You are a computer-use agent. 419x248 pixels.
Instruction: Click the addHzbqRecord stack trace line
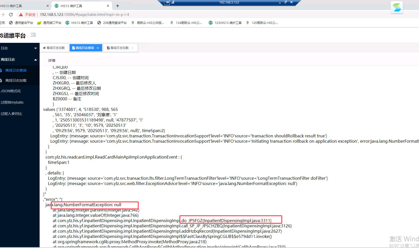[x=167, y=231]
